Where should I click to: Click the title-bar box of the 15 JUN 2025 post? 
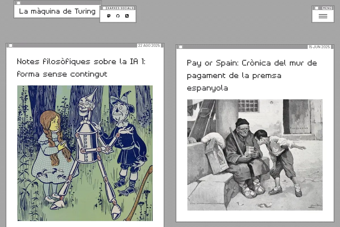[x=181, y=47]
